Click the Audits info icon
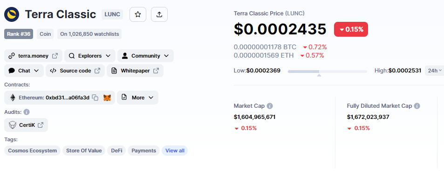The height and width of the screenshot is (177, 444). pos(27,112)
